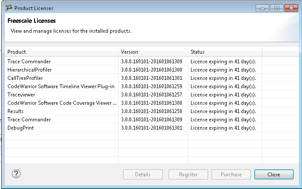Highlight the Traceviewer license row

click(21, 95)
